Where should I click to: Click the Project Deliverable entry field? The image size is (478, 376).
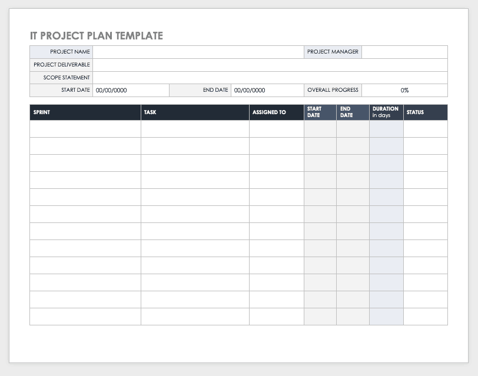tap(270, 65)
